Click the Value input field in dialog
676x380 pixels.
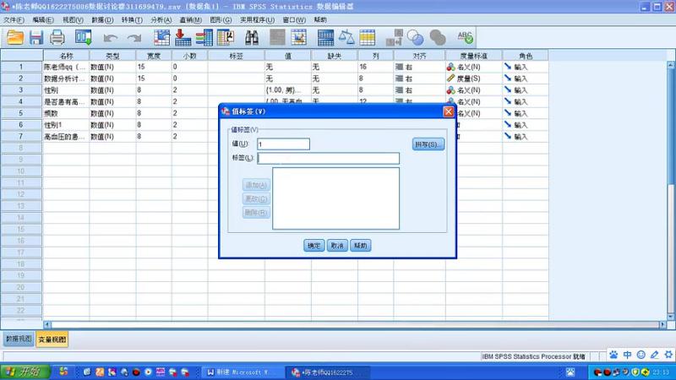click(x=283, y=144)
